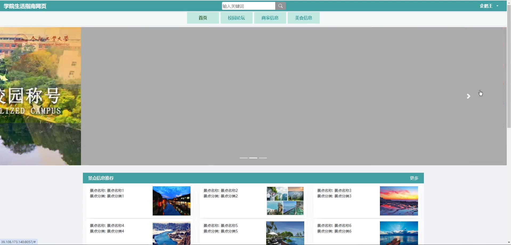Click the 景点分类4 category text

coord(115,231)
